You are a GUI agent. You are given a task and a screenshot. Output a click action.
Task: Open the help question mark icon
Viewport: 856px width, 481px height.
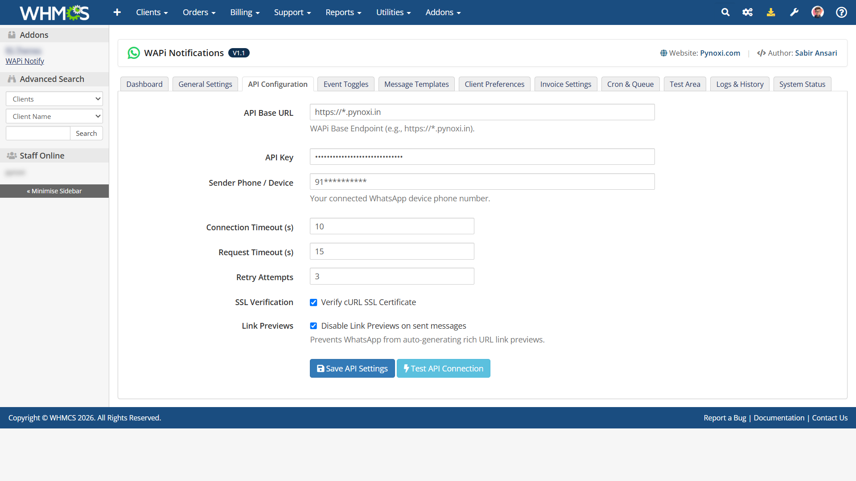[841, 12]
